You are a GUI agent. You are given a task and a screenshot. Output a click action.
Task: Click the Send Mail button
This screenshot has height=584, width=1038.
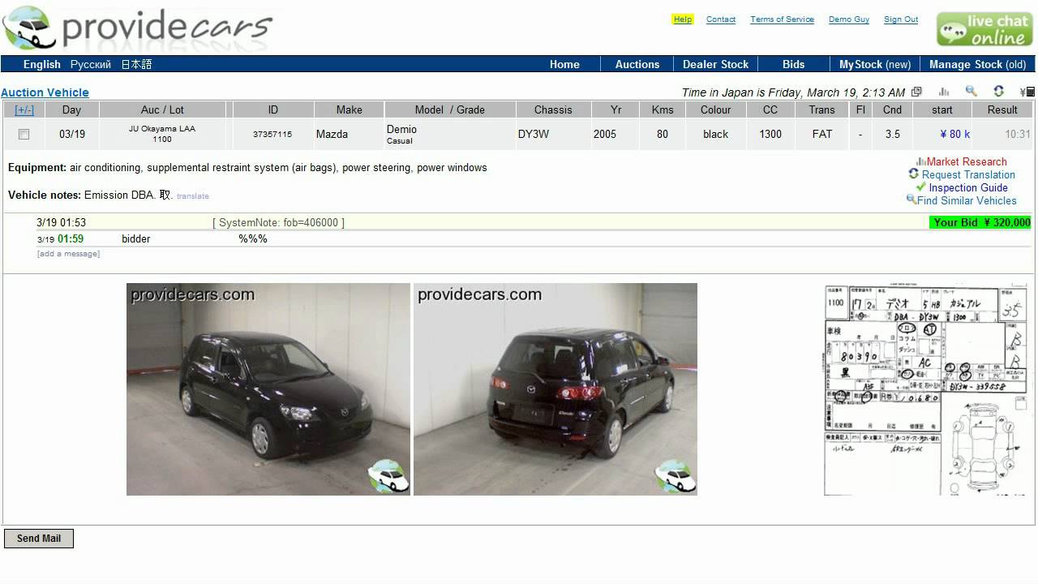pyautogui.click(x=39, y=539)
